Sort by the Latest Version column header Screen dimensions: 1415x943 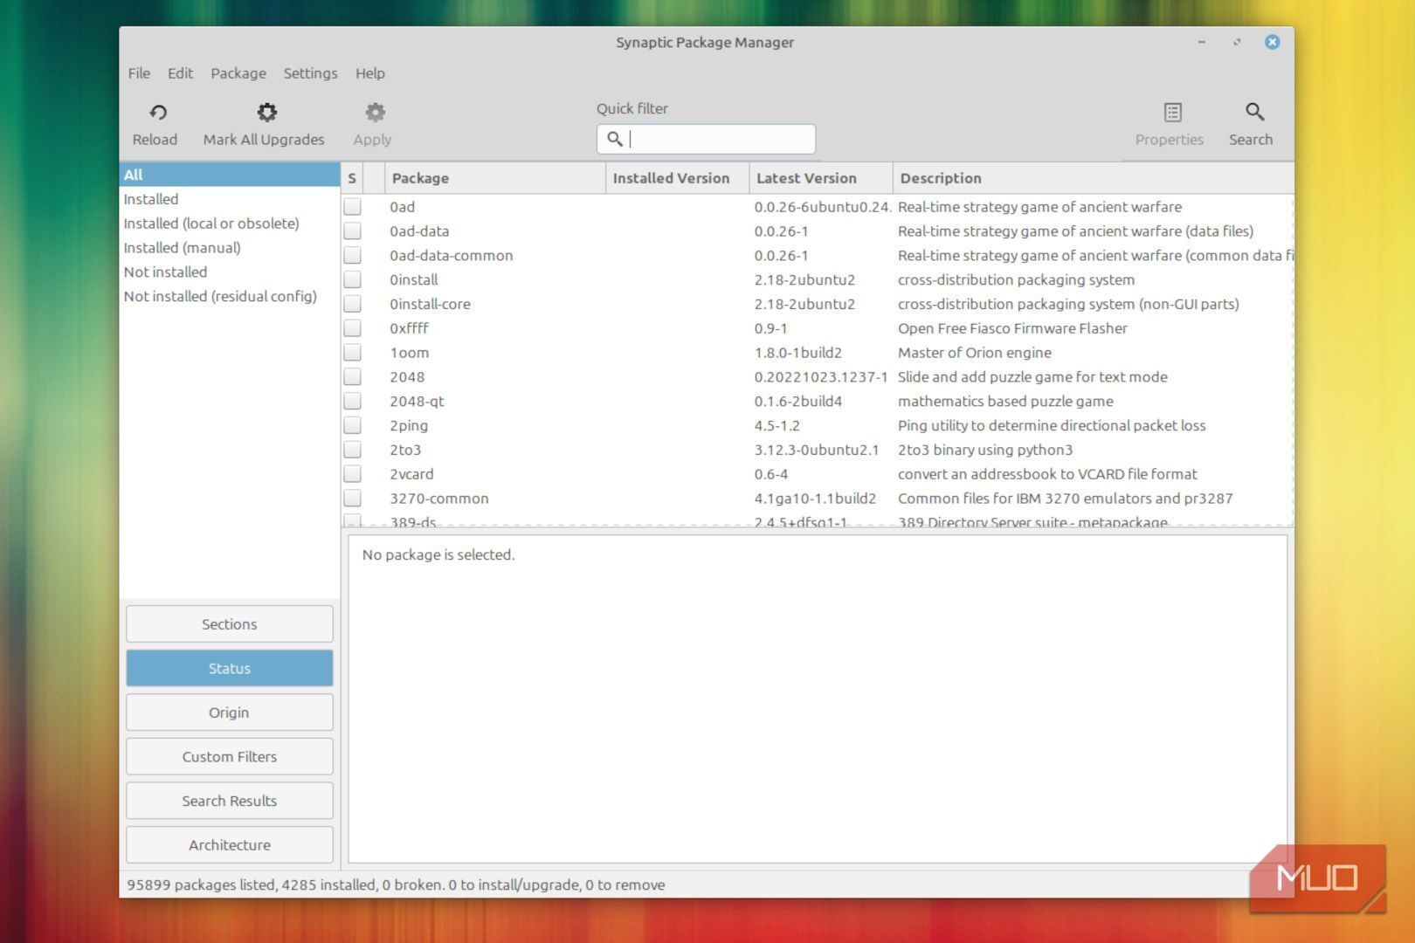806,178
